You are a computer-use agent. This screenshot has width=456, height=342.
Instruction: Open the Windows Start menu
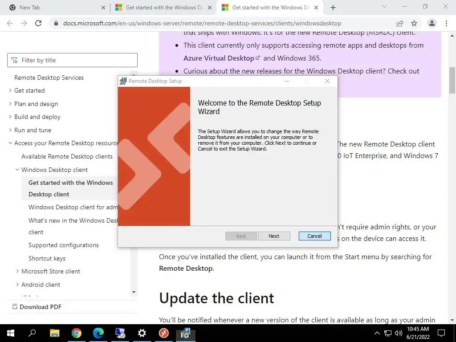coord(11,333)
